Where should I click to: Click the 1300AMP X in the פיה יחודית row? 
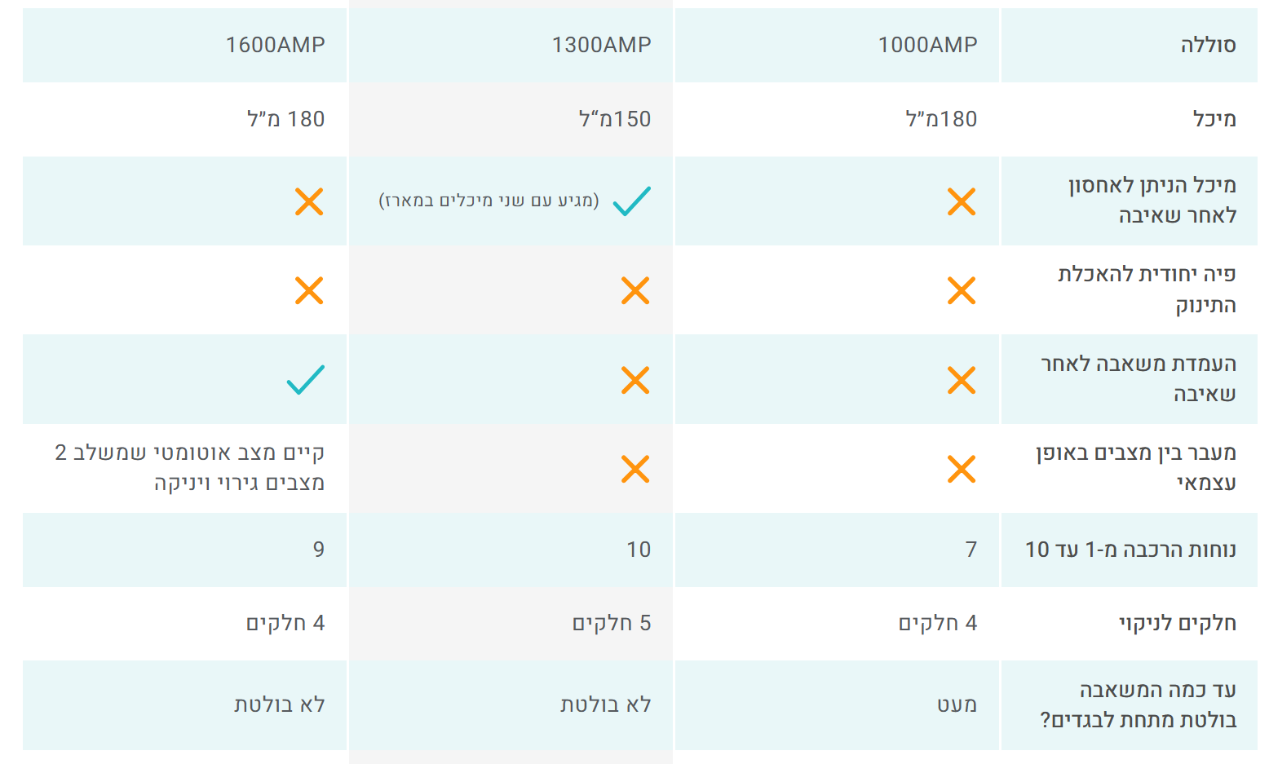pyautogui.click(x=635, y=290)
